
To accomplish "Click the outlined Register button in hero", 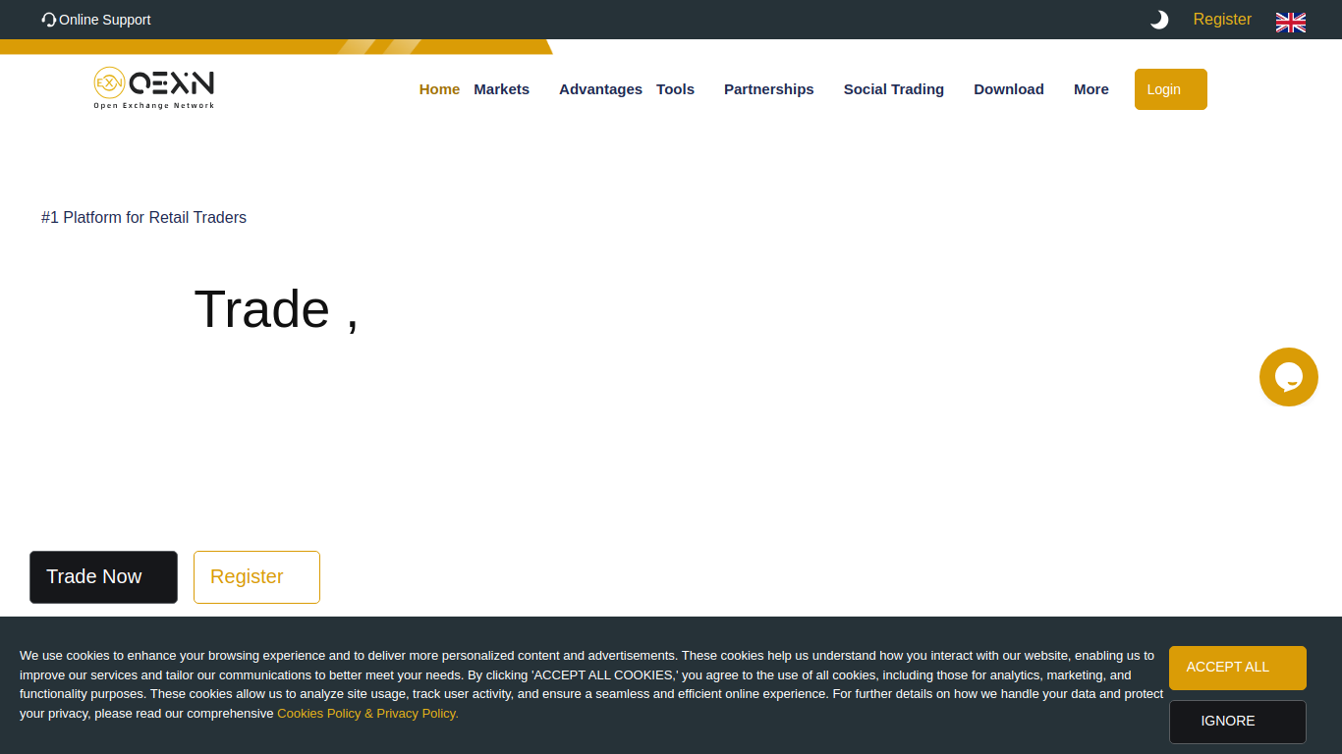I will [x=256, y=577].
